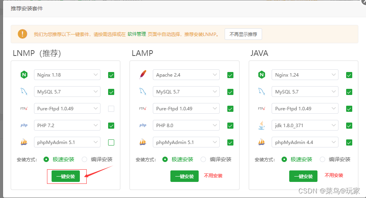366x198 pixels.
Task: Click the Nginx logo icon in LNMP
Action: [24, 75]
